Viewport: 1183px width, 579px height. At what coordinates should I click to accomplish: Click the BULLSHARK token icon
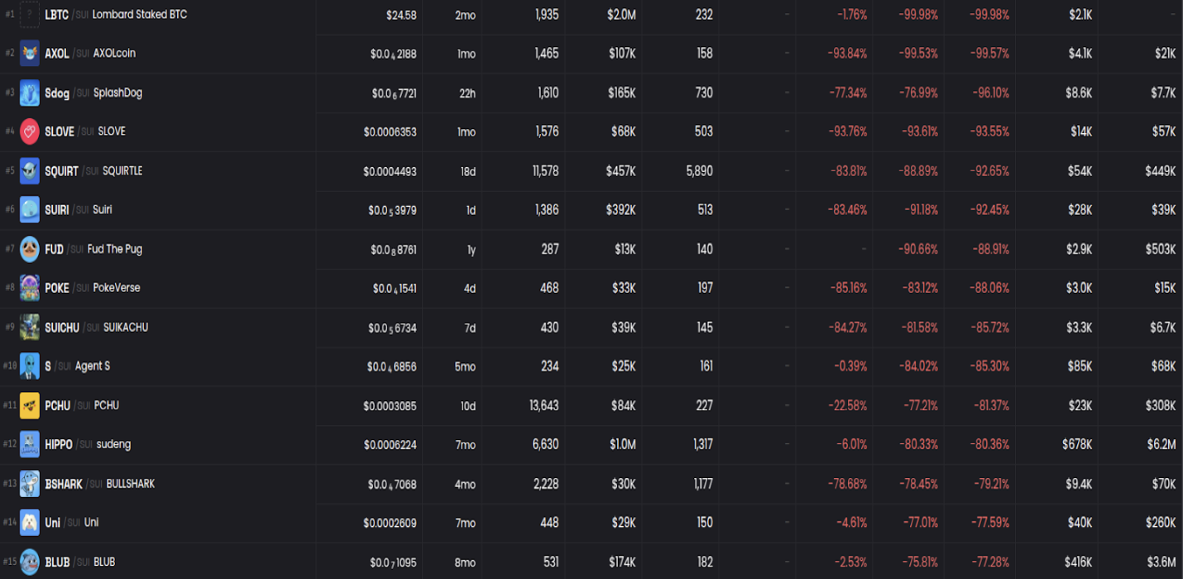click(30, 484)
